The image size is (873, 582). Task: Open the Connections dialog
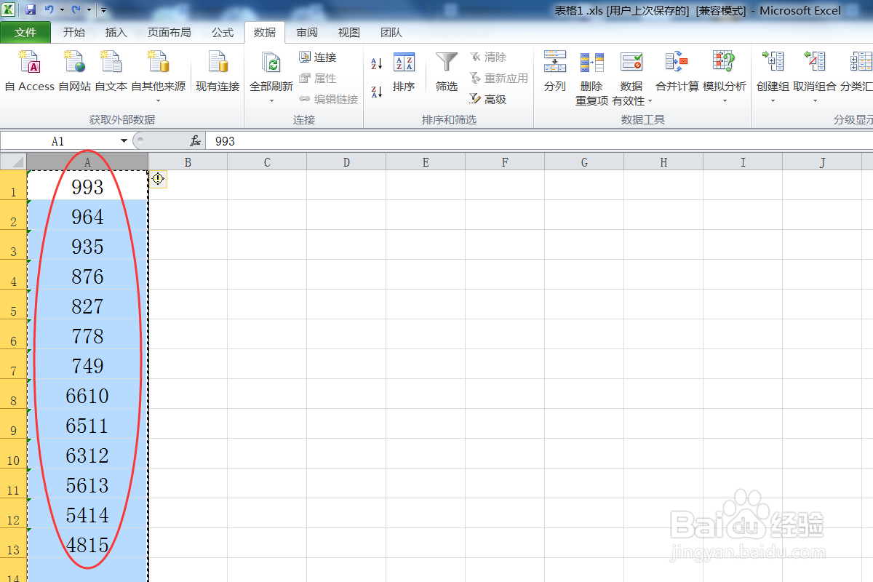point(318,57)
